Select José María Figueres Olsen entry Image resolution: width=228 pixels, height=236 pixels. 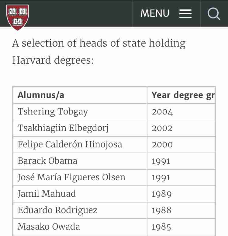click(80, 178)
